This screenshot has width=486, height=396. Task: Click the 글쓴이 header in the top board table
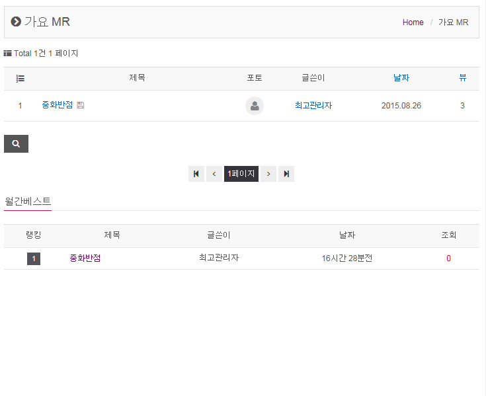(x=313, y=77)
